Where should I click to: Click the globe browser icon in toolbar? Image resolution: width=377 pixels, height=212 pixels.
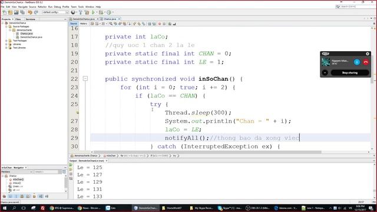[73, 12]
